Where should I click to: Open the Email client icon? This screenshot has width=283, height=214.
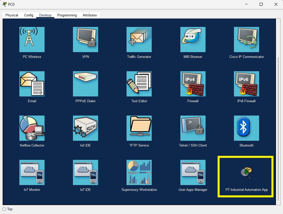(32, 84)
